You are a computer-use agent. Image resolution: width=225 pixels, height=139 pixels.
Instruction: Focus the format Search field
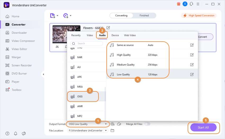pyautogui.click(x=87, y=43)
